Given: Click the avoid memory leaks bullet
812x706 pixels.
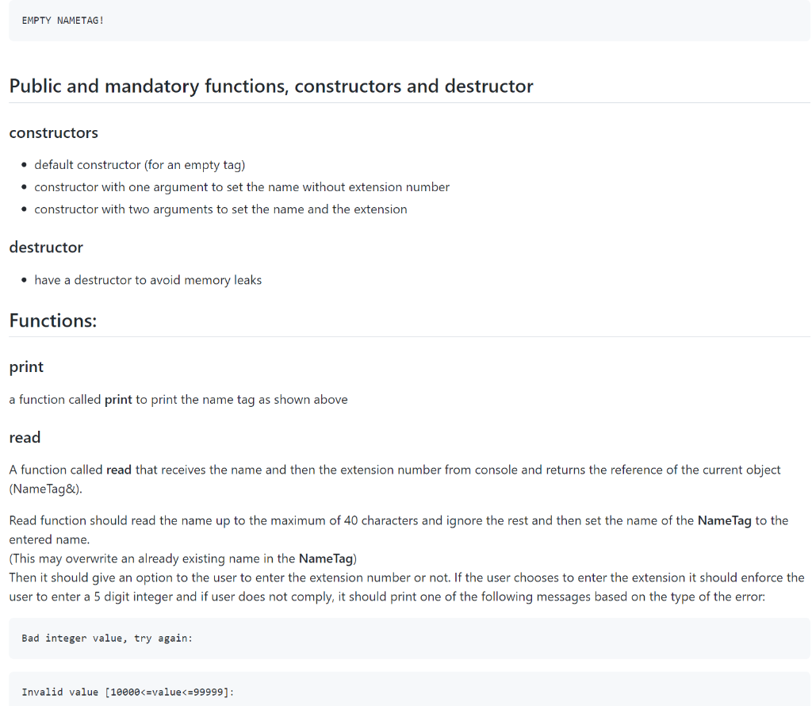Looking at the screenshot, I should [x=147, y=280].
